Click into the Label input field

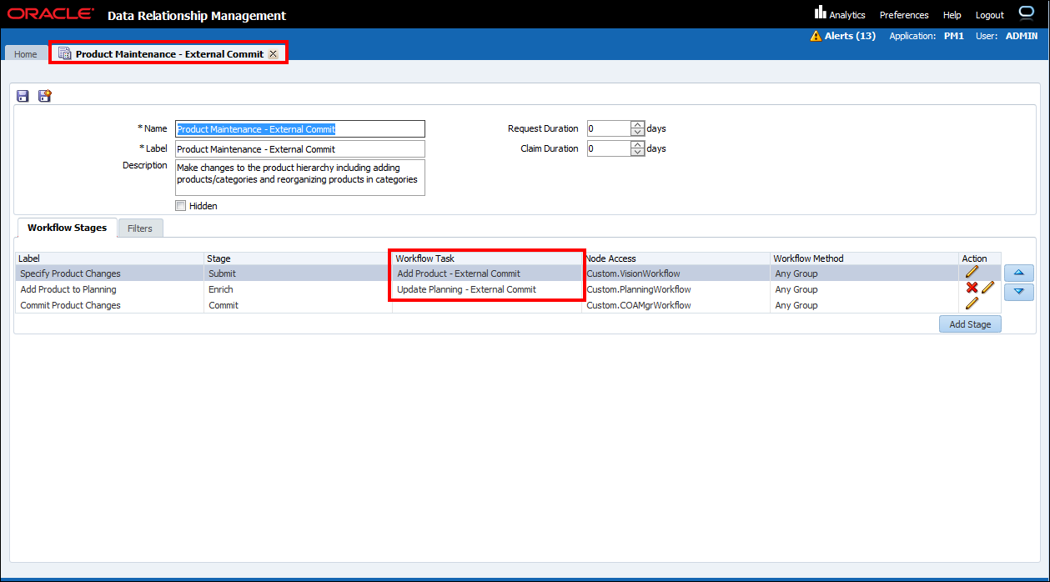(x=300, y=149)
